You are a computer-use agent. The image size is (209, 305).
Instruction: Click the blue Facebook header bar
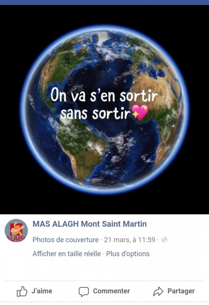105,2
